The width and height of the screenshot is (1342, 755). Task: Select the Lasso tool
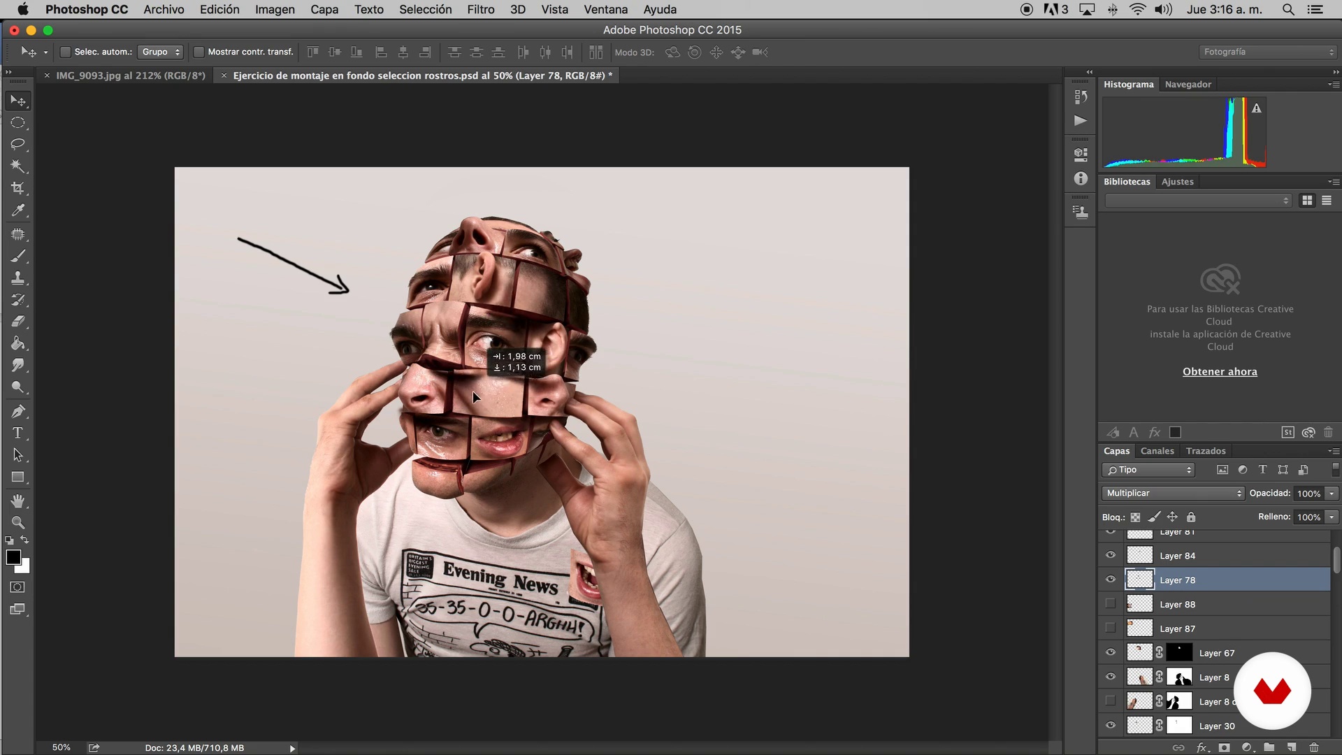(18, 145)
